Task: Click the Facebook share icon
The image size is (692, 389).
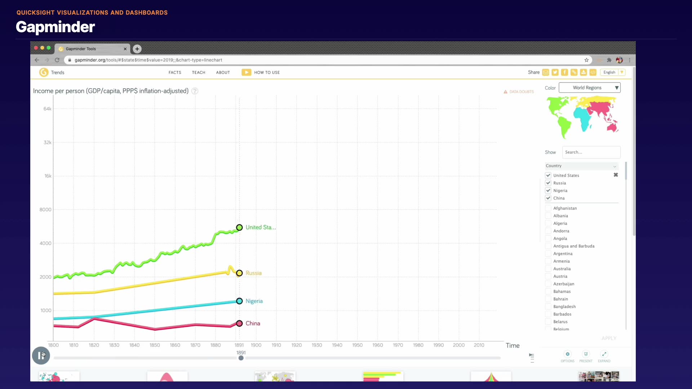Action: (x=564, y=72)
